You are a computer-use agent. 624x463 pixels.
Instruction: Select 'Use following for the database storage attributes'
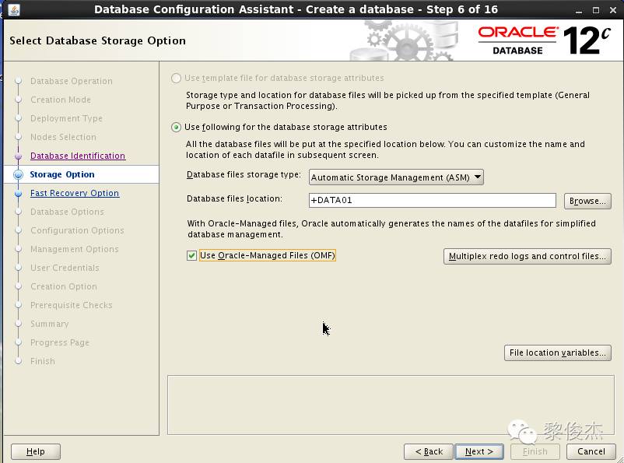click(176, 128)
